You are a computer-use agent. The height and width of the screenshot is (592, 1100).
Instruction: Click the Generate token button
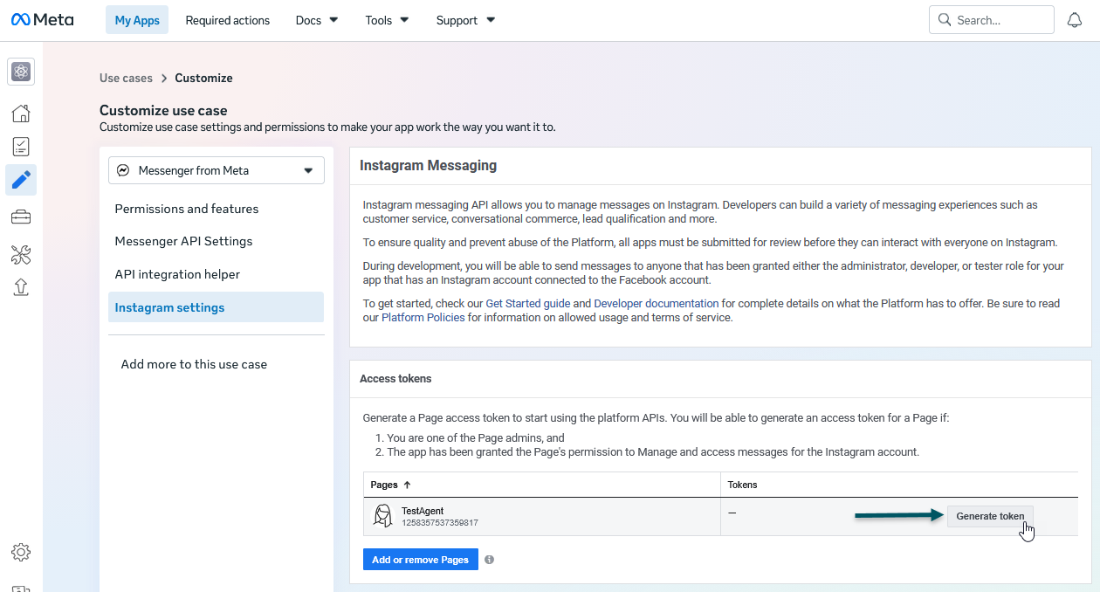coord(990,516)
